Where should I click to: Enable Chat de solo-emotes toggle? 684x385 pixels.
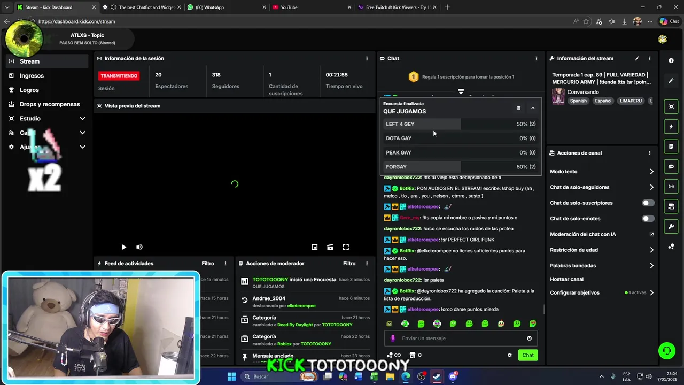[x=648, y=218]
